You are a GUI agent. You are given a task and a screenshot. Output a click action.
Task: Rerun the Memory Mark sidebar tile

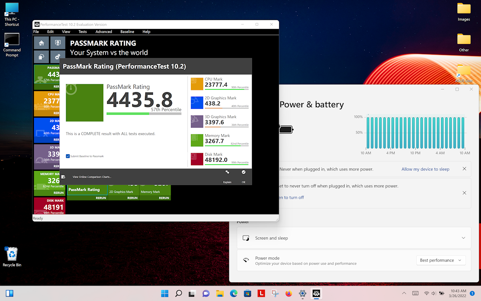59,193
